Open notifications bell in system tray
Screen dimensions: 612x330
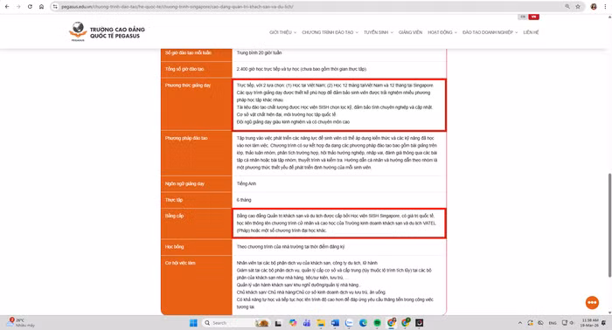click(604, 323)
